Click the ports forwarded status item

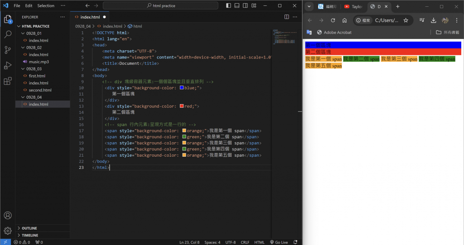(39, 242)
